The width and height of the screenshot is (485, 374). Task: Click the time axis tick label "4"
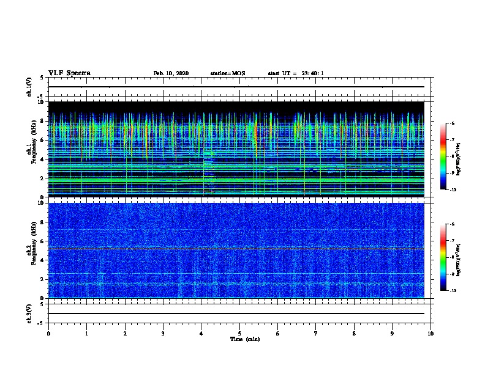point(201,334)
